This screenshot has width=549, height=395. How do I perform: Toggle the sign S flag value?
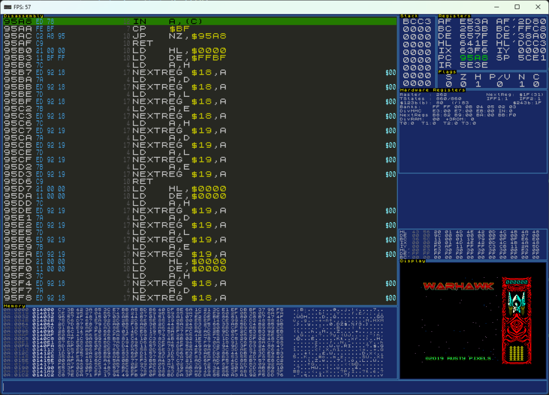448,84
